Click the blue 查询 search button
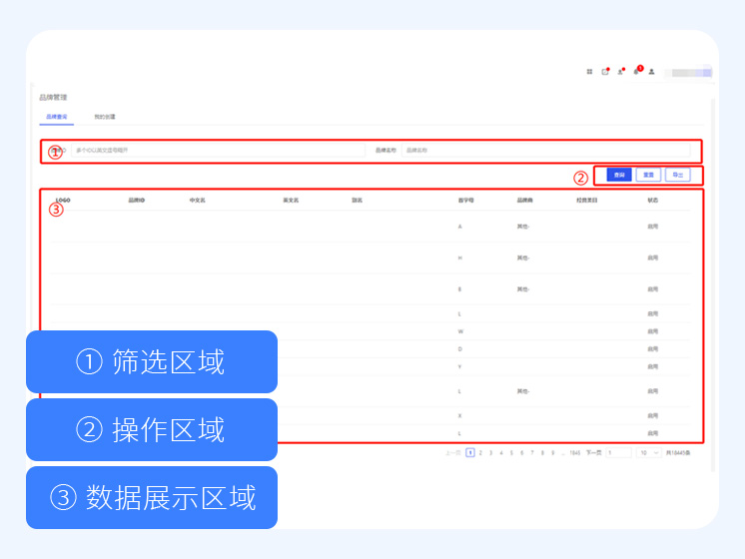The image size is (745, 559). [x=619, y=175]
